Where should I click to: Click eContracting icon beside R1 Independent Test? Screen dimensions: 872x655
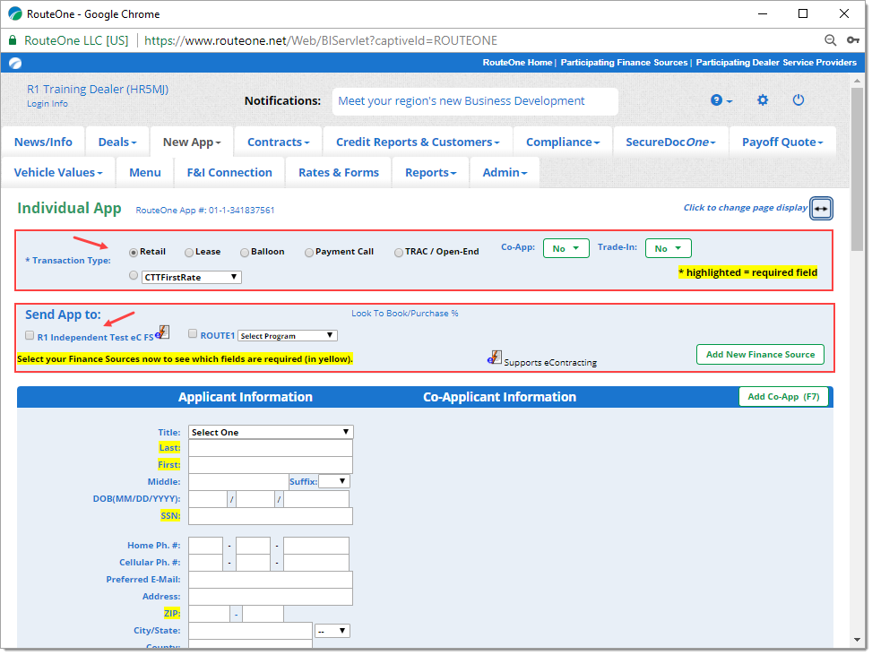pyautogui.click(x=162, y=332)
